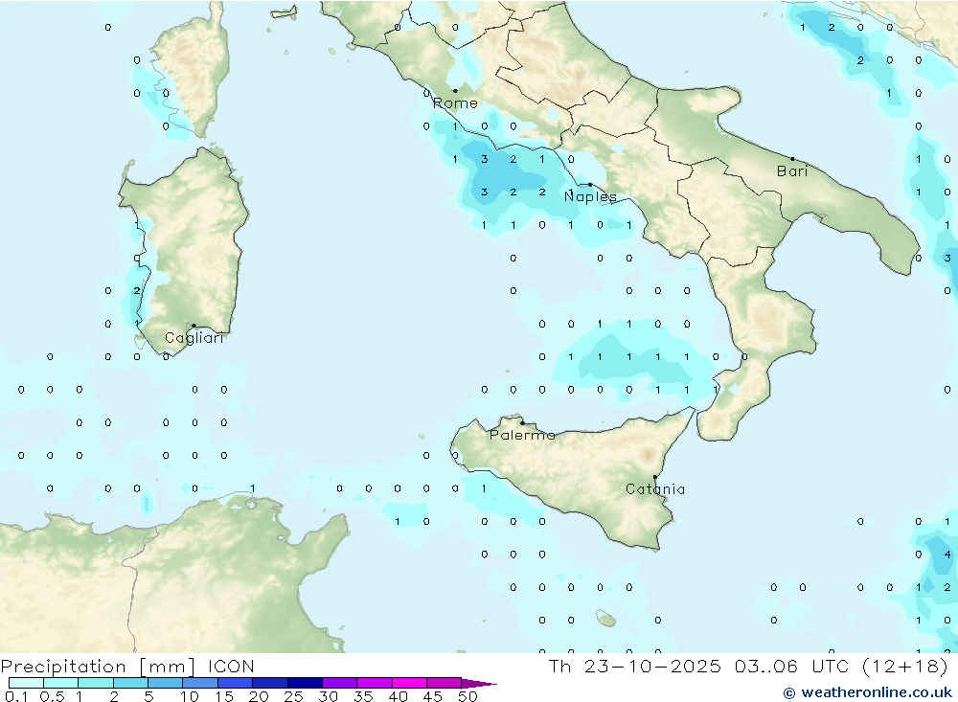Image resolution: width=958 pixels, height=702 pixels.
Task: Pick the 30–35 mm legend swatch
Action: point(340,683)
